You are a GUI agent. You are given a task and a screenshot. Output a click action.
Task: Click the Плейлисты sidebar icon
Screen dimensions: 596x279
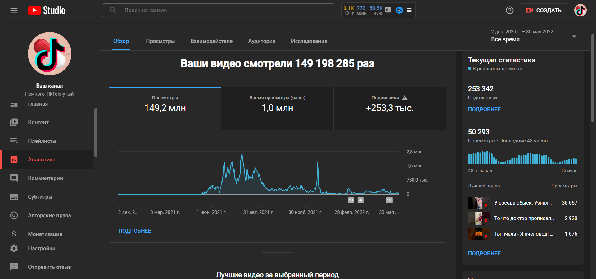coord(14,141)
